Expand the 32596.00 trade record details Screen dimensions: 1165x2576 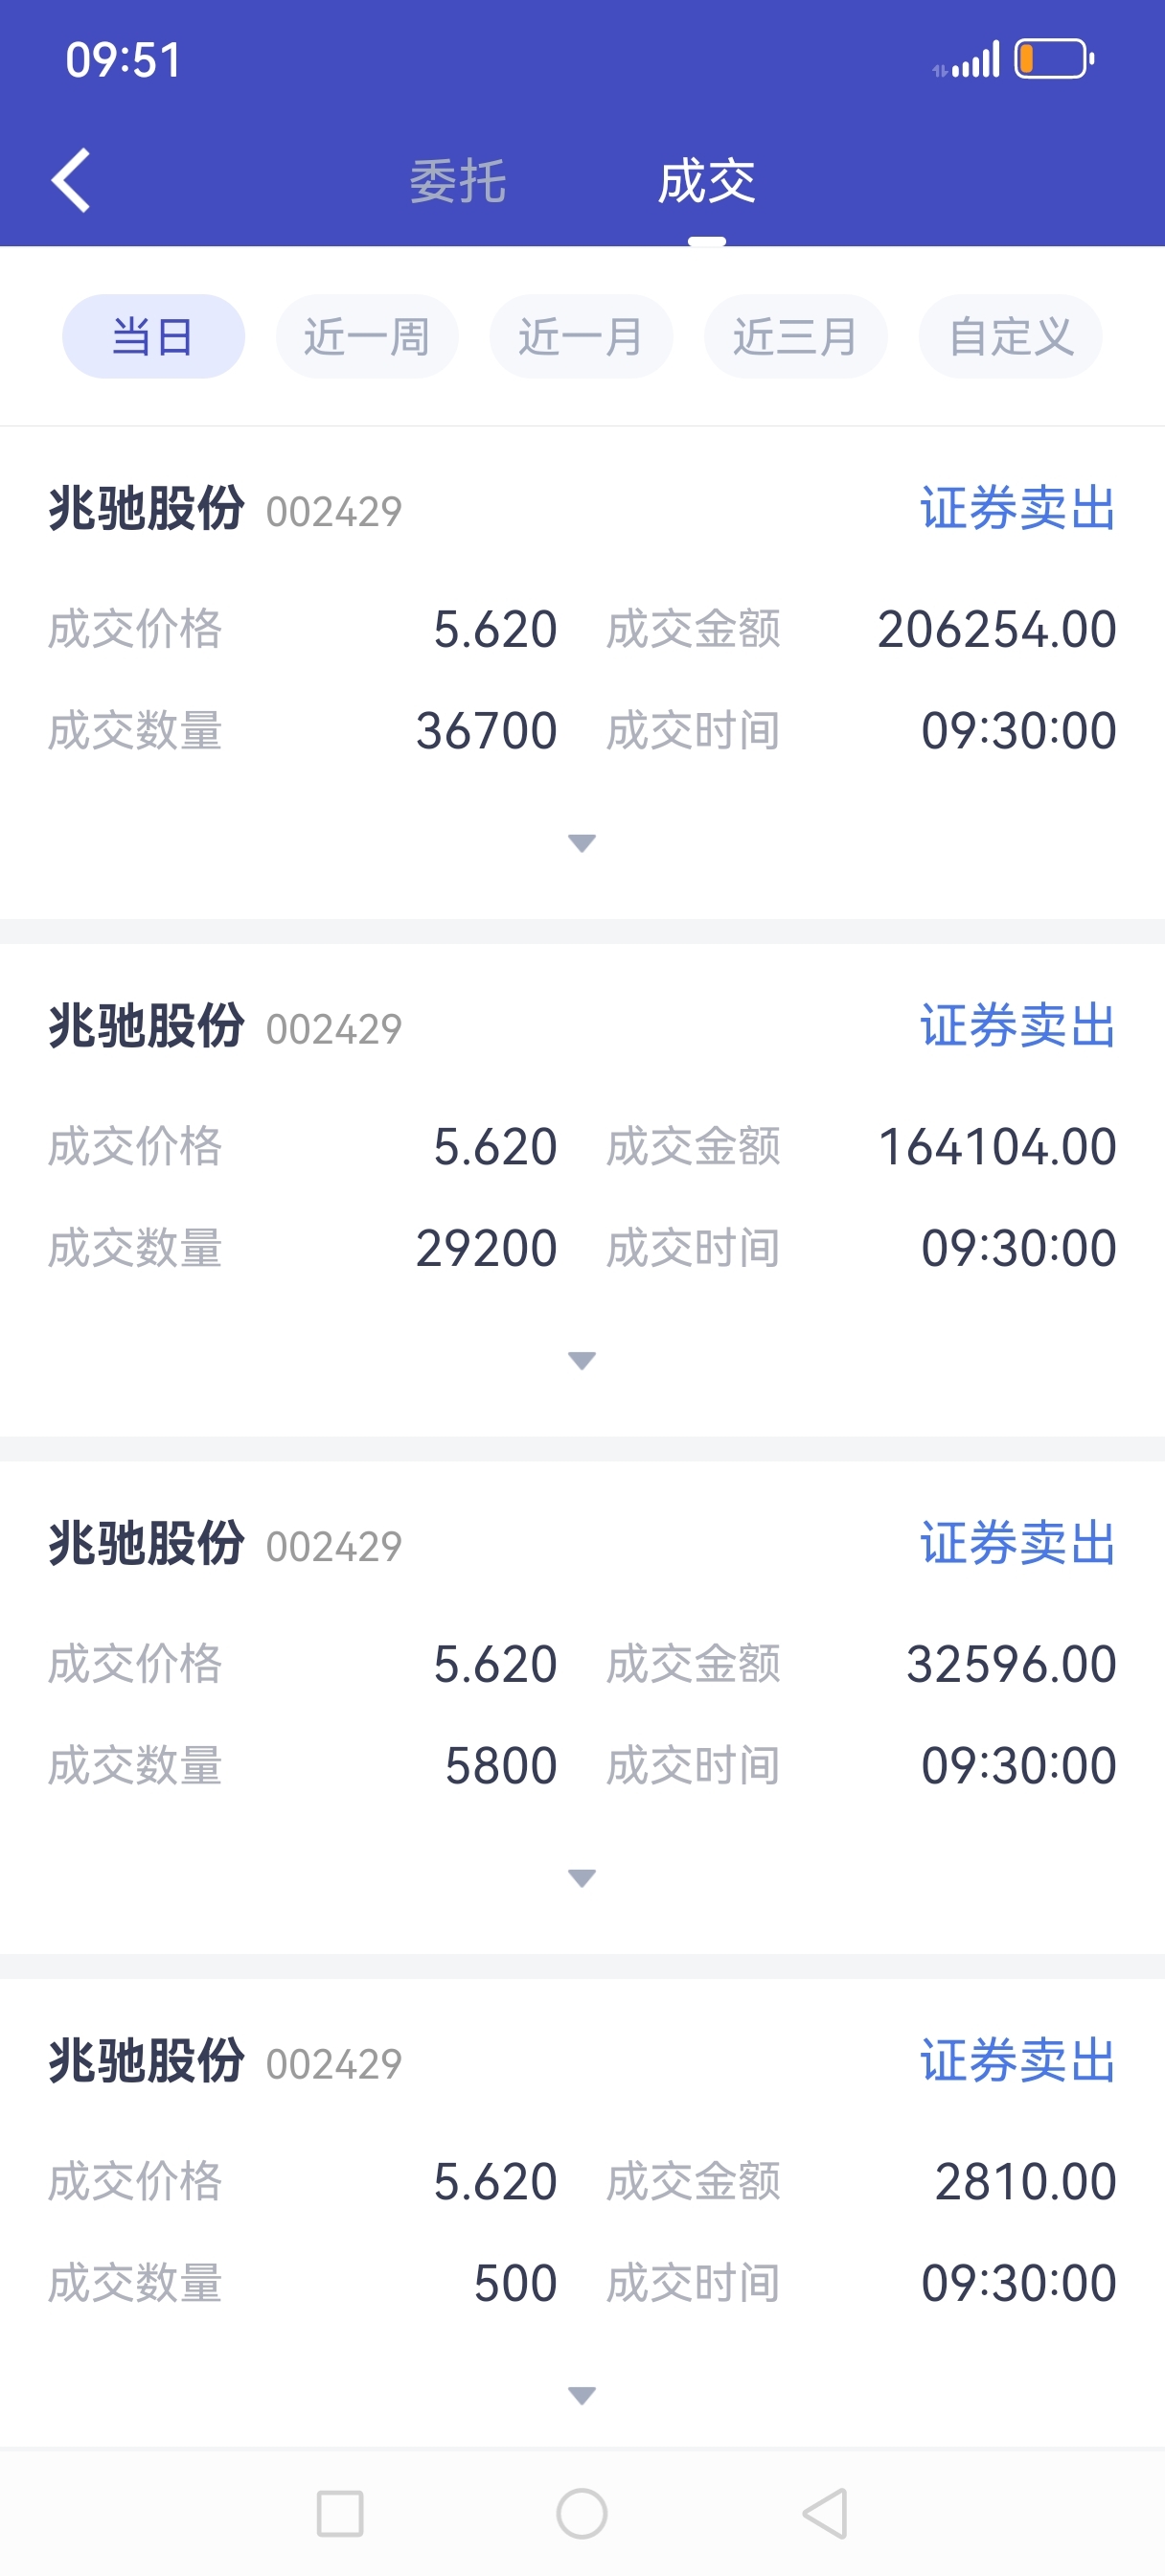(582, 1878)
